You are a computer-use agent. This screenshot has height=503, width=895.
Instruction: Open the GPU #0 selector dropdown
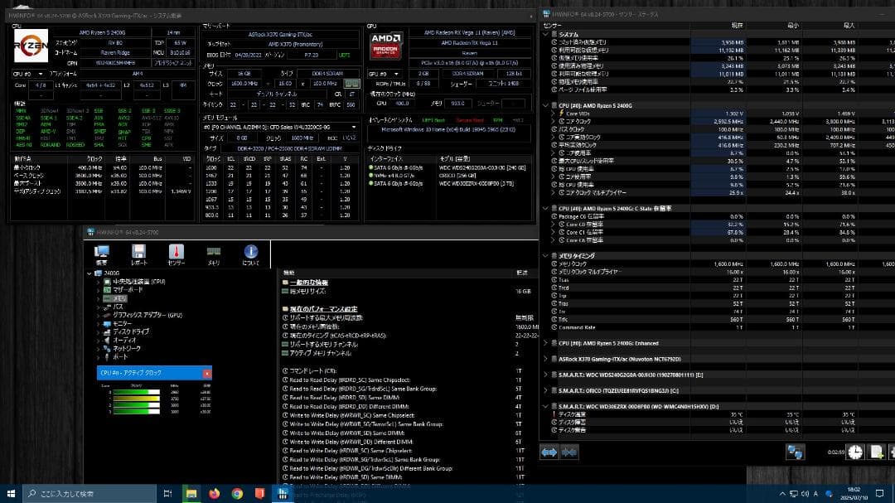(x=378, y=74)
